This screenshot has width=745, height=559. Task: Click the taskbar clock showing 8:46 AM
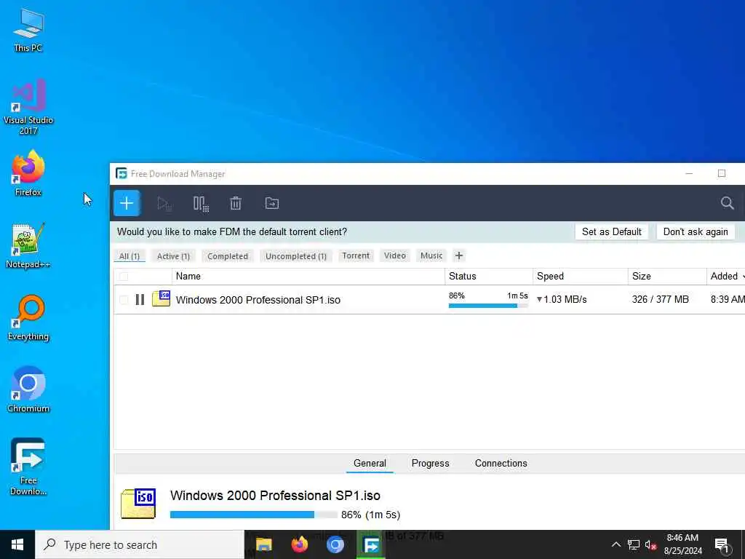[x=682, y=544]
